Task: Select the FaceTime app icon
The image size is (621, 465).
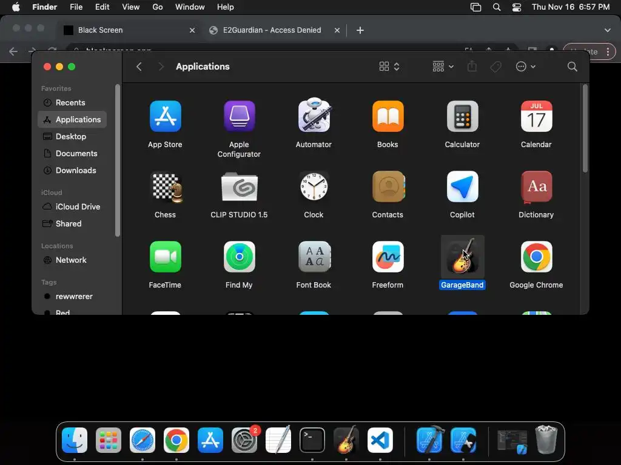Action: click(165, 257)
